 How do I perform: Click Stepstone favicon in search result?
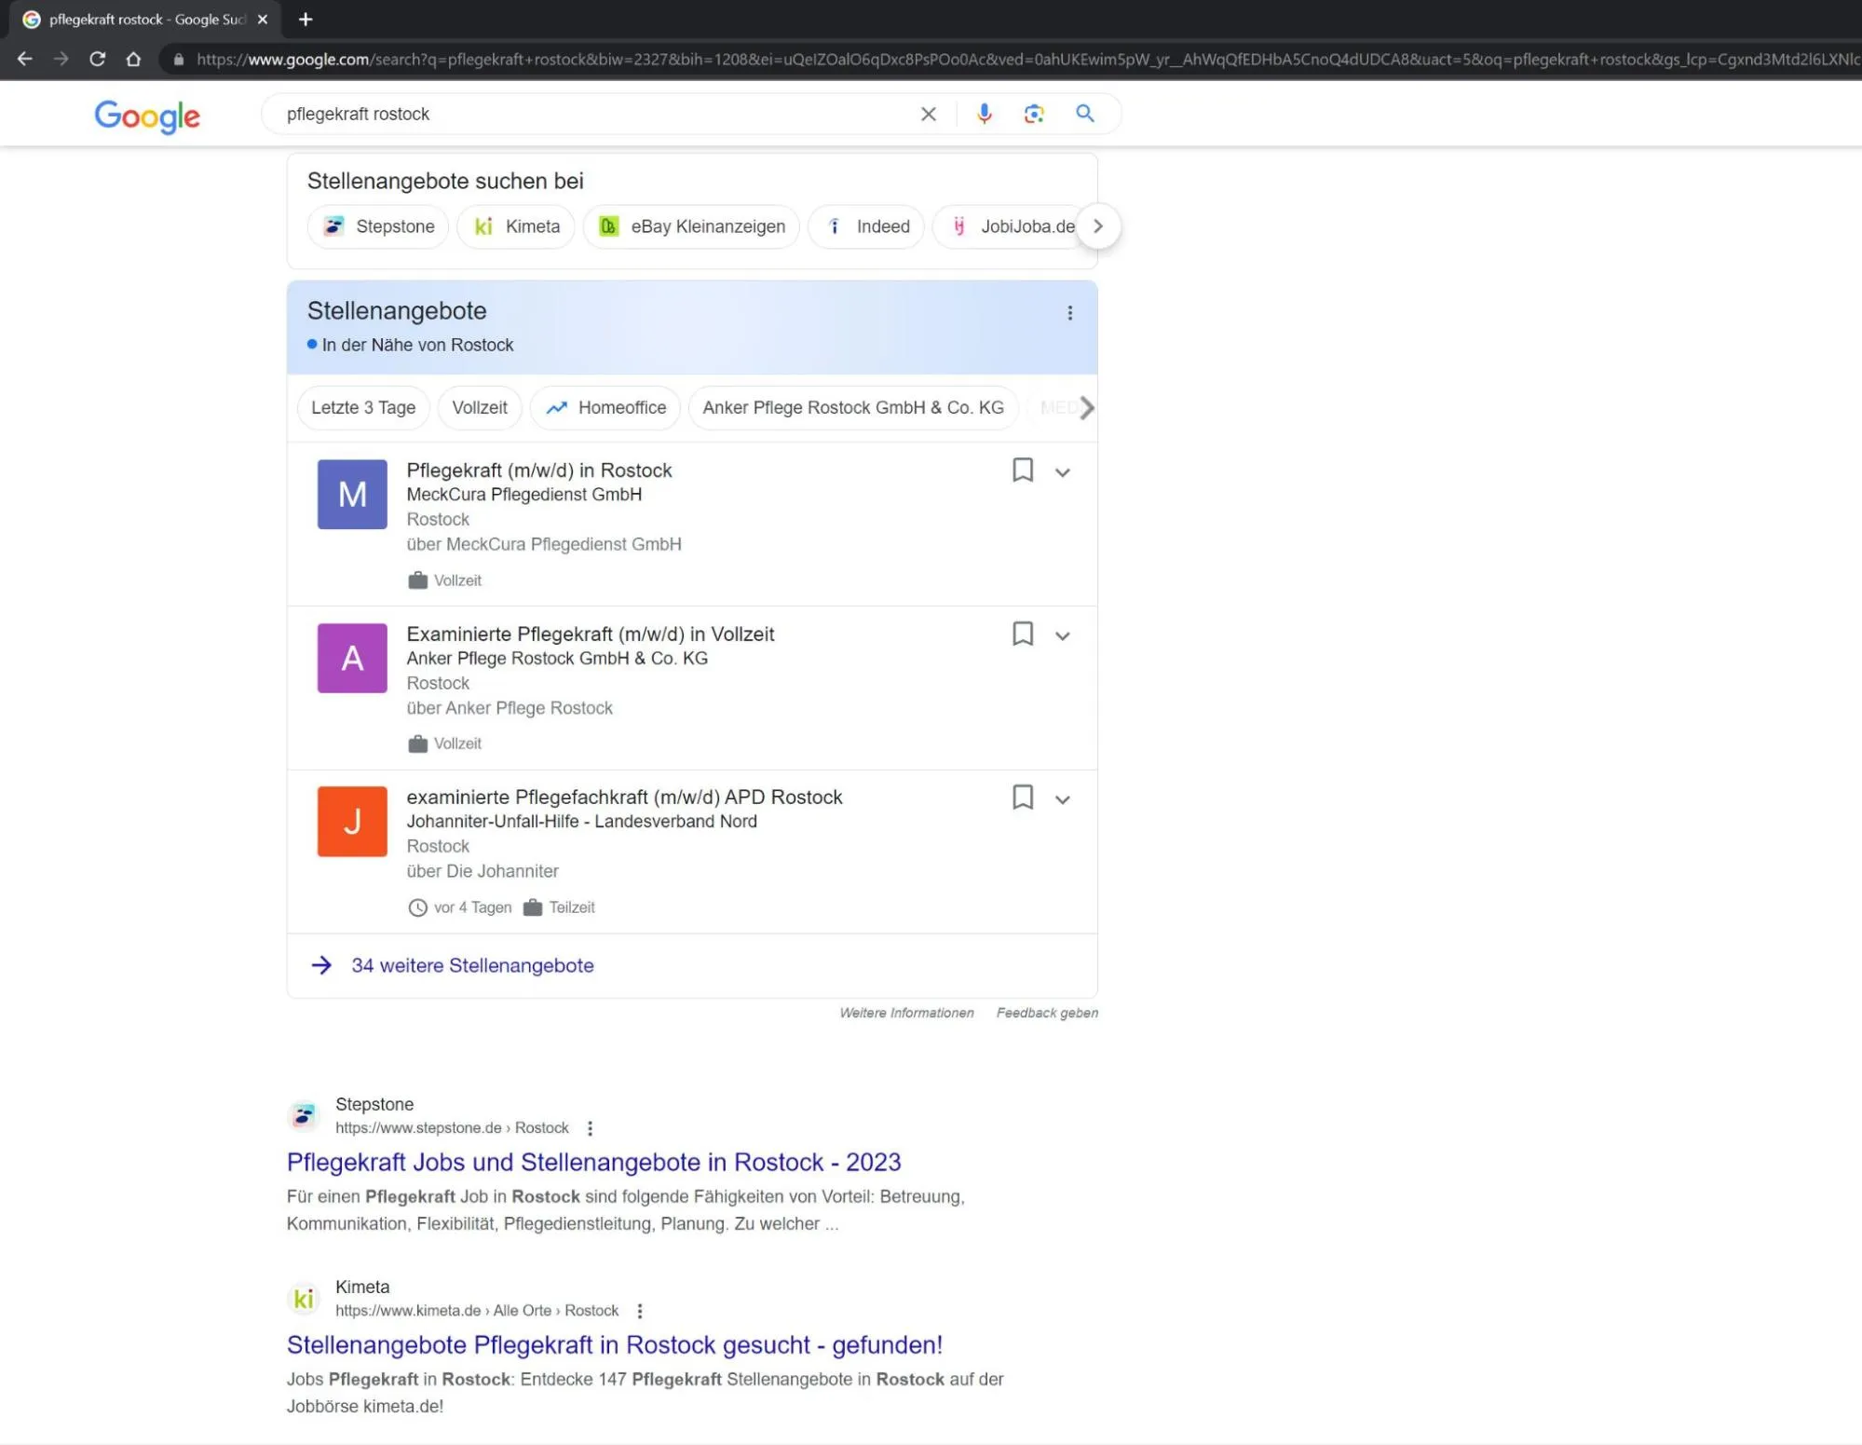pos(304,1115)
